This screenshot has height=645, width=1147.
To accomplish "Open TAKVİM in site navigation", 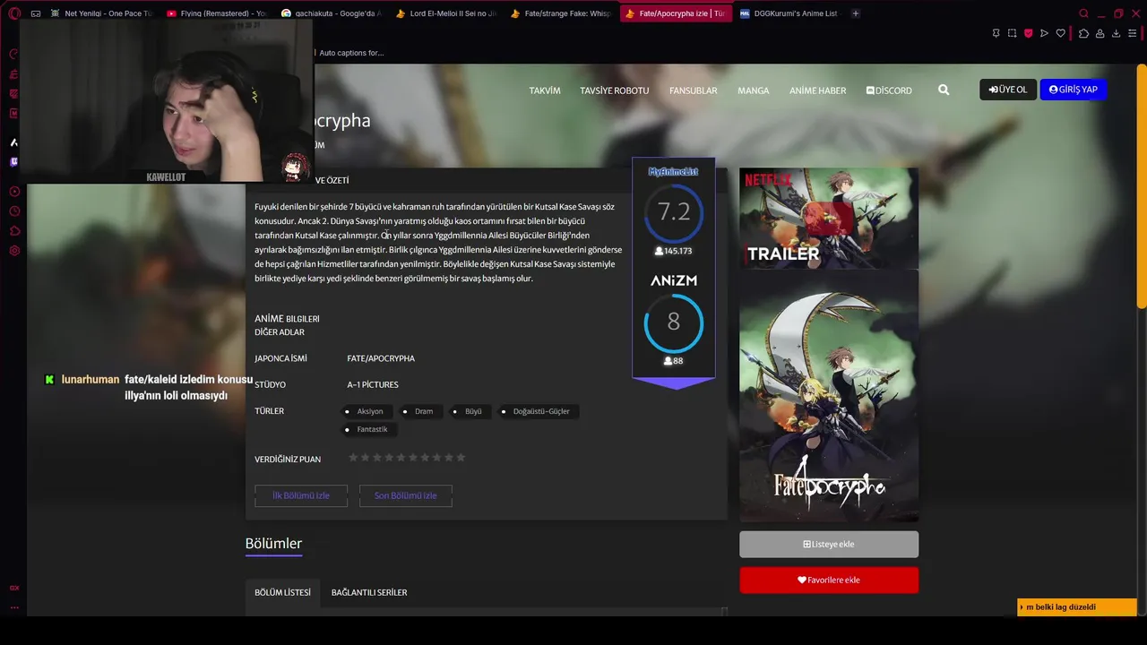I will tap(545, 90).
